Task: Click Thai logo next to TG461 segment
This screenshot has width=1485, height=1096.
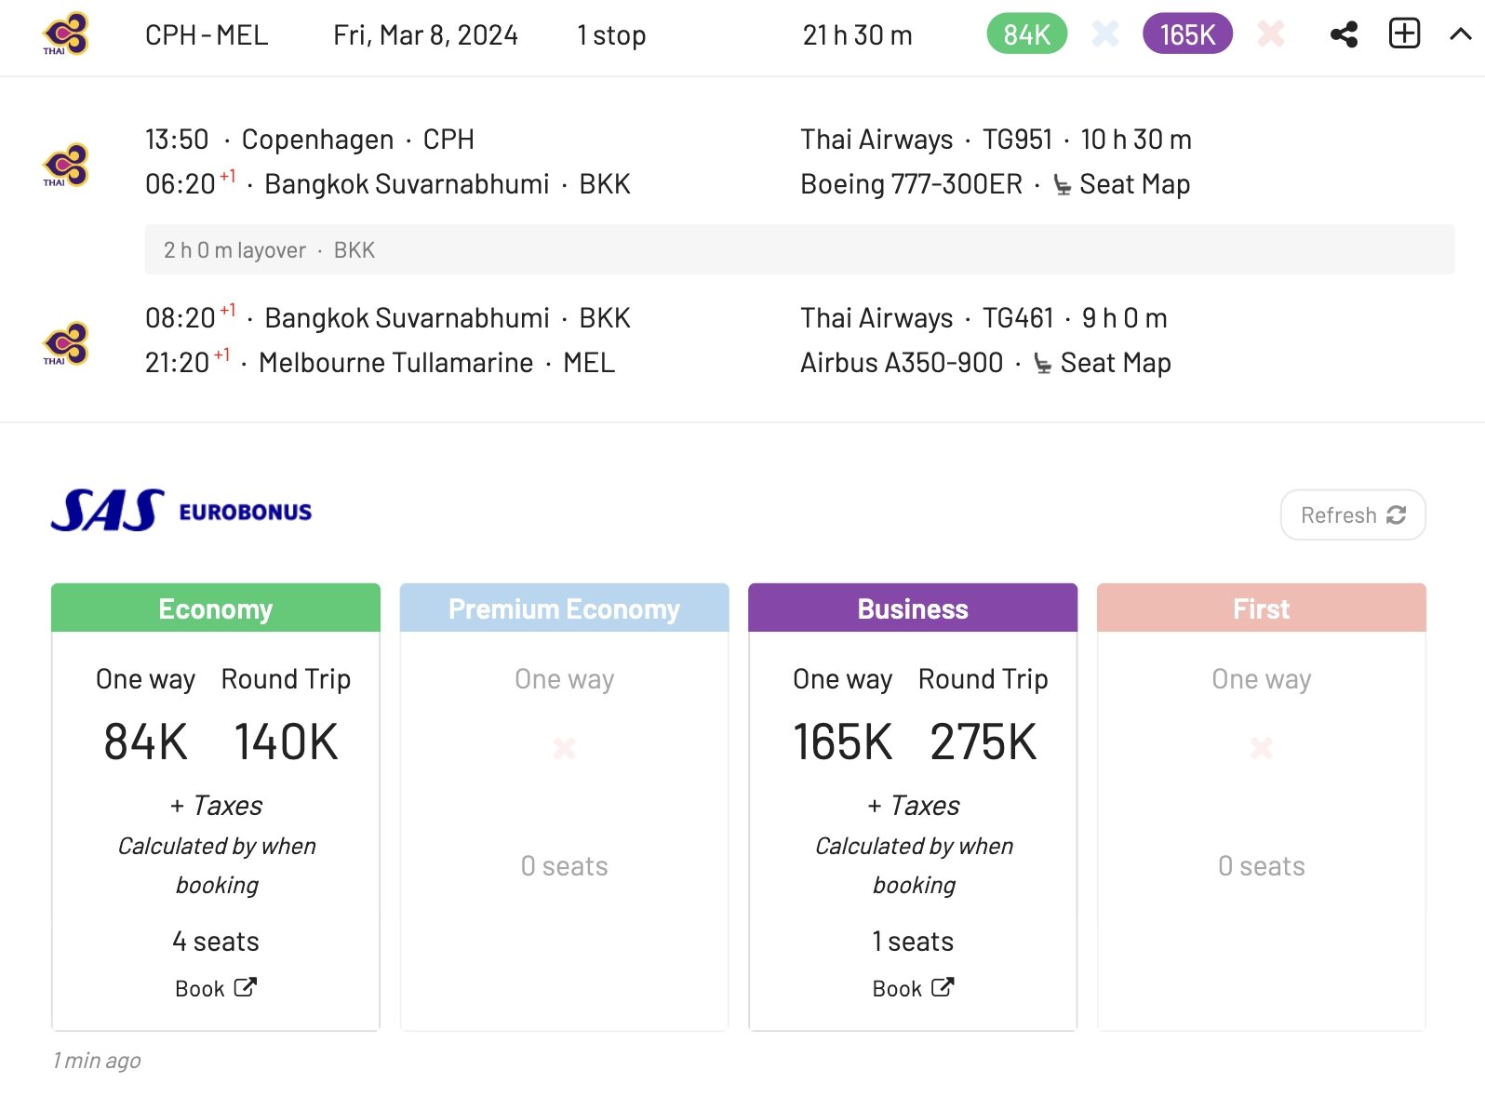Action: coord(65,343)
